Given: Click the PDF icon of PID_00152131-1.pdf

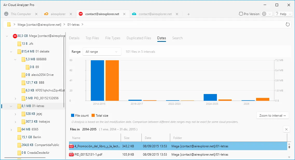Looking at the screenshot, I should 71,155.
